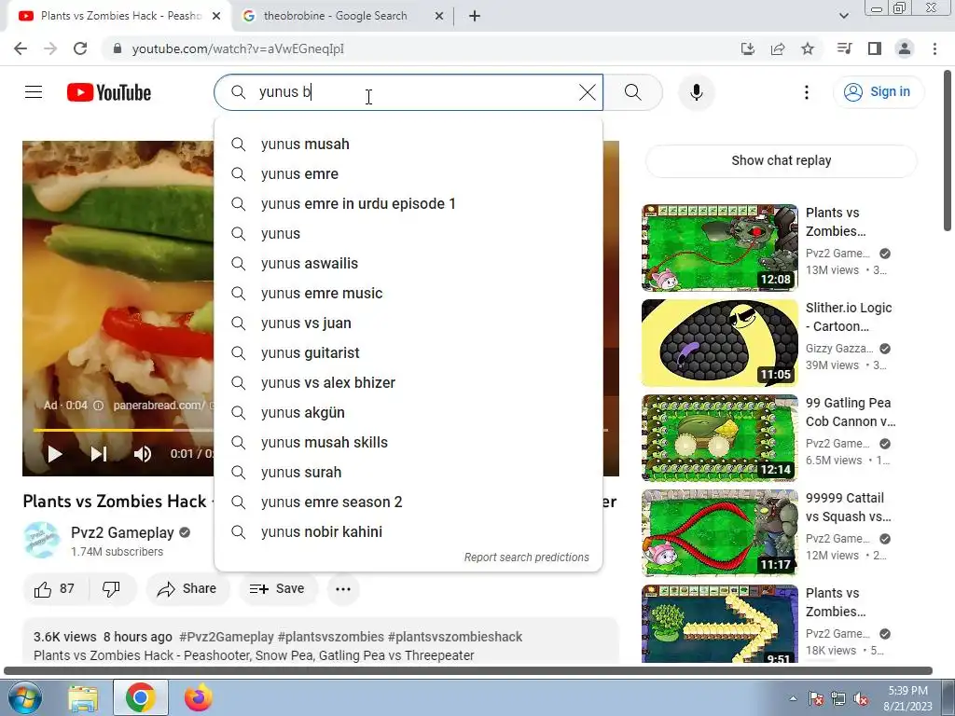Image resolution: width=955 pixels, height=716 pixels.
Task: Play the video with play button
Action: [x=55, y=454]
